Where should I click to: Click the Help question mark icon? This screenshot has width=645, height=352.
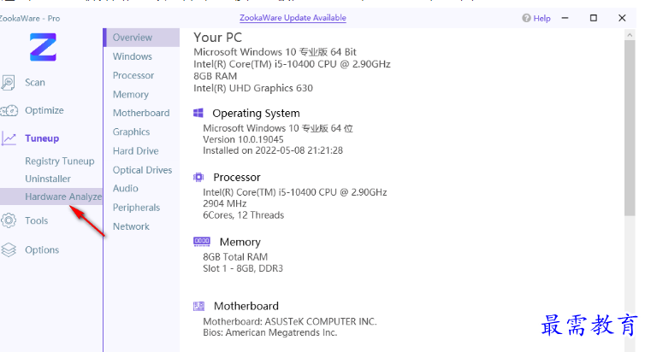526,18
